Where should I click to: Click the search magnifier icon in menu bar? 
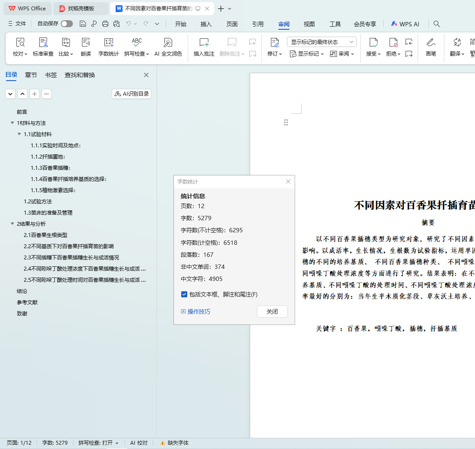(x=437, y=24)
